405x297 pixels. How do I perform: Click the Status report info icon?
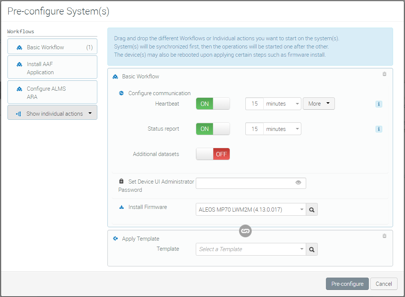379,129
